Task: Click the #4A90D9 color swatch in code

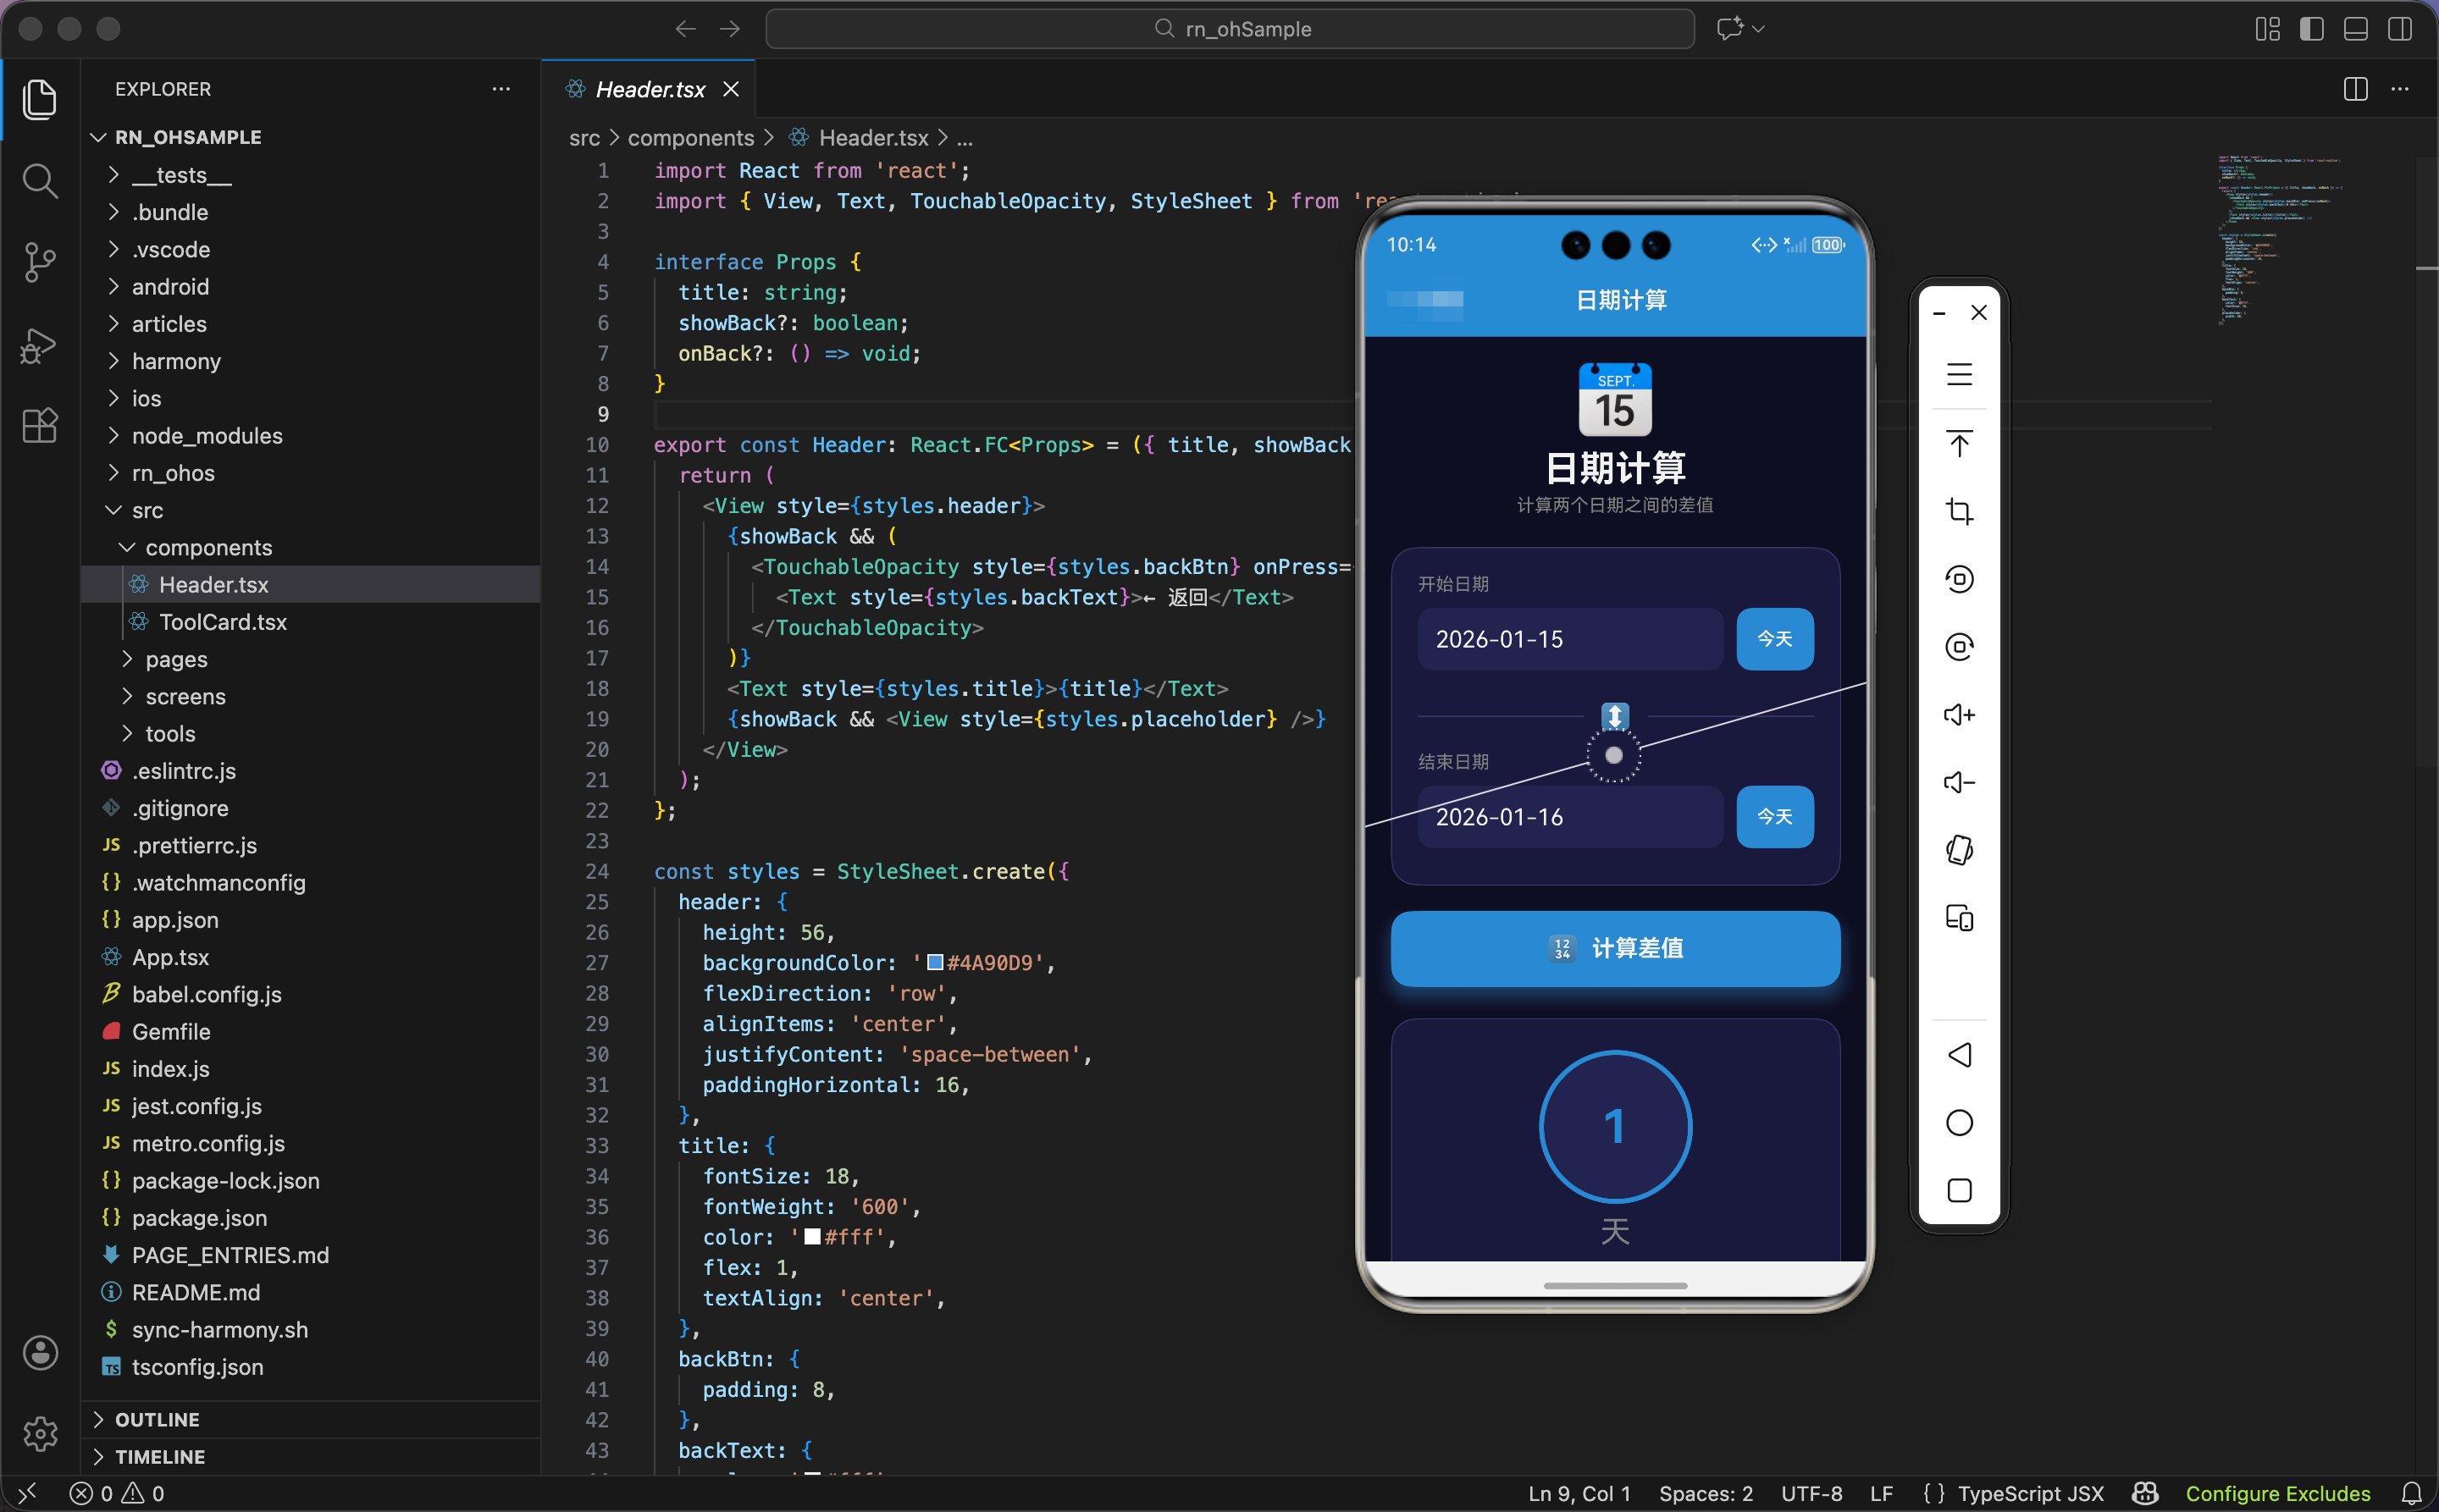Action: [x=934, y=962]
